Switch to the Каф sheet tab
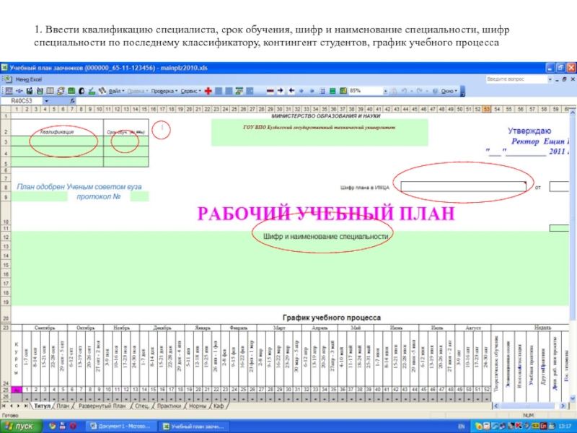The image size is (577, 433). pos(219,406)
